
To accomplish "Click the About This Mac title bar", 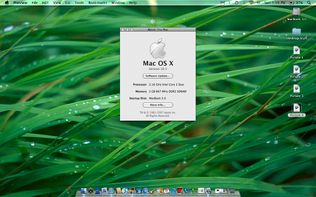I will [158, 30].
